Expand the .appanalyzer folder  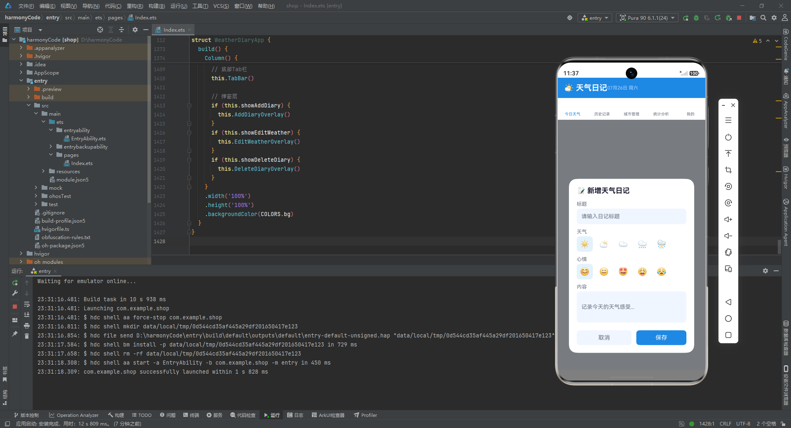tap(21, 48)
